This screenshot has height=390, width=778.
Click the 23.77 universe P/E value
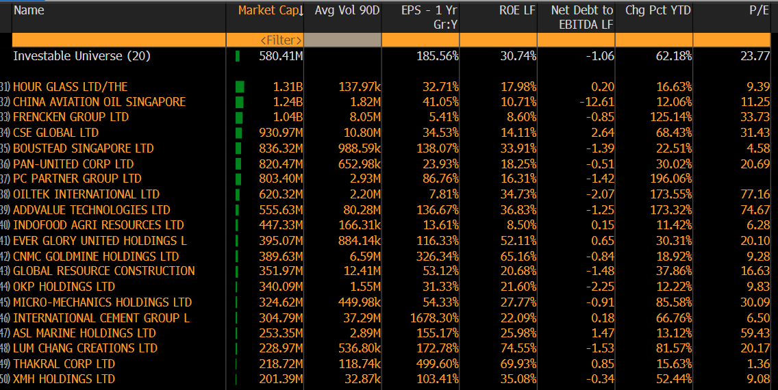755,56
